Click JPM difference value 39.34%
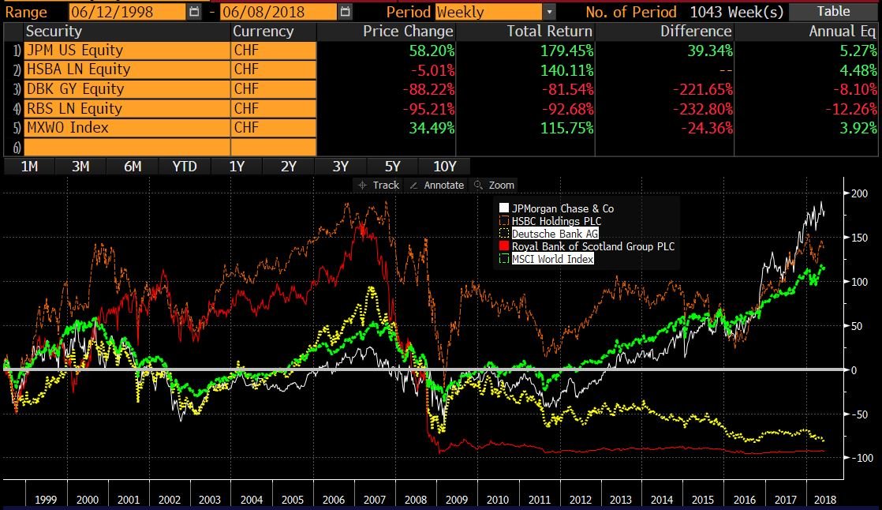Screen dimensions: 882x510 [x=710, y=51]
